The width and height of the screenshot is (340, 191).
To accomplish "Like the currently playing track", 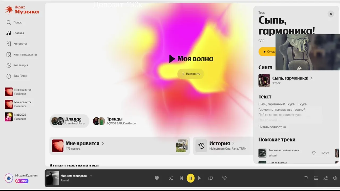I will tap(157, 178).
